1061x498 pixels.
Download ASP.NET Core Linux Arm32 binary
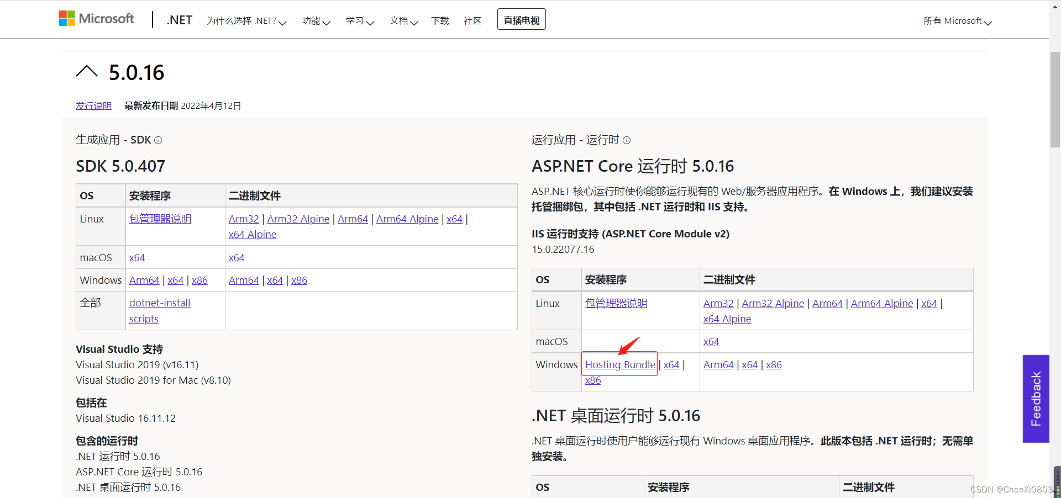pyautogui.click(x=718, y=303)
